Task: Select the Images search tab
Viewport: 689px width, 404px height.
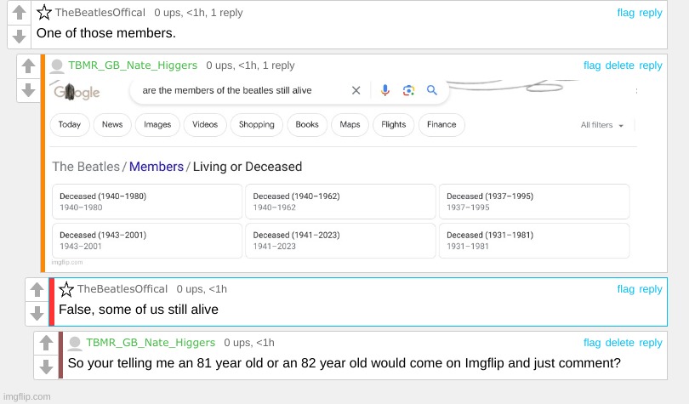Action: point(157,124)
